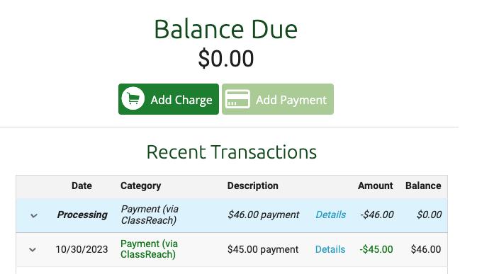Viewport: 477px width, 274px height.
Task: Select the Amount column header
Action: tap(376, 185)
